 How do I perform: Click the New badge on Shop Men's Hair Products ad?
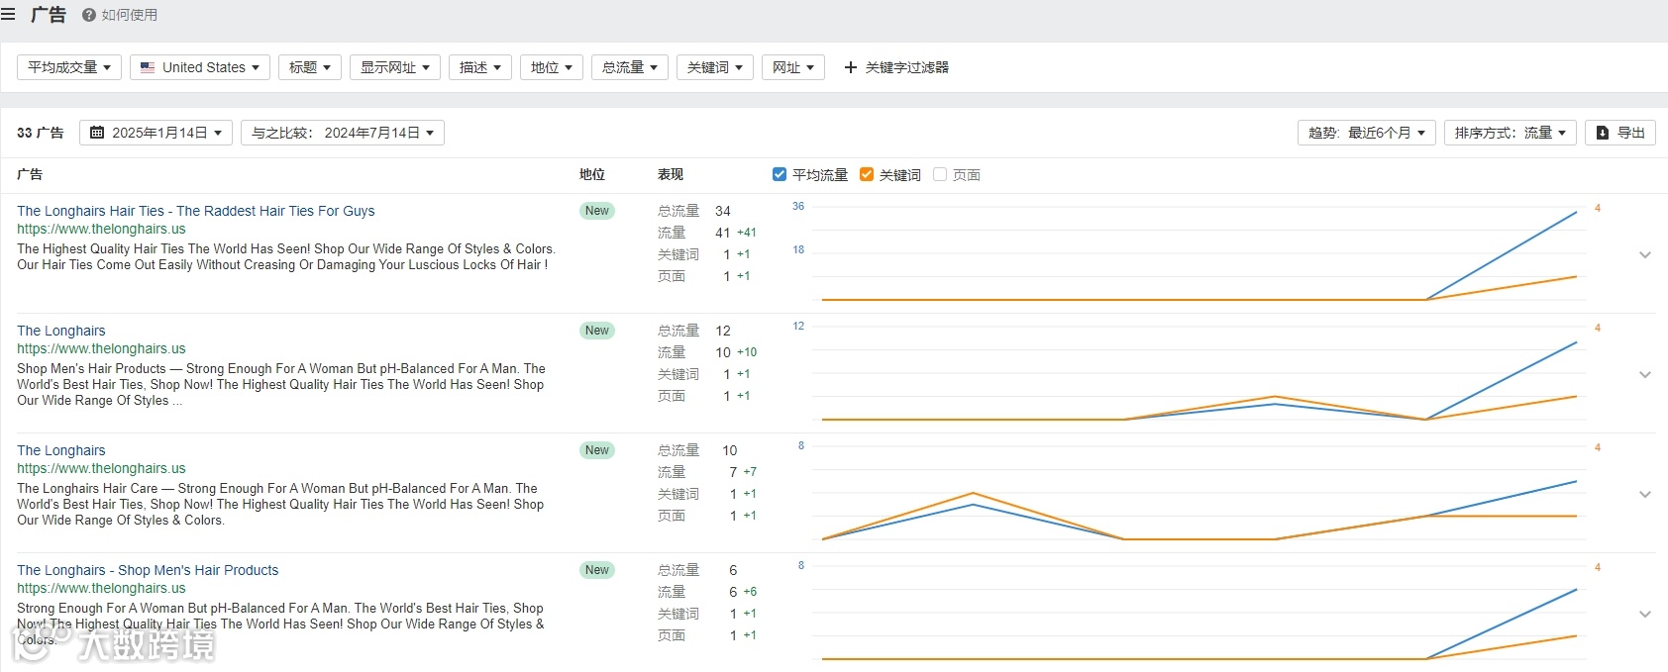(597, 570)
